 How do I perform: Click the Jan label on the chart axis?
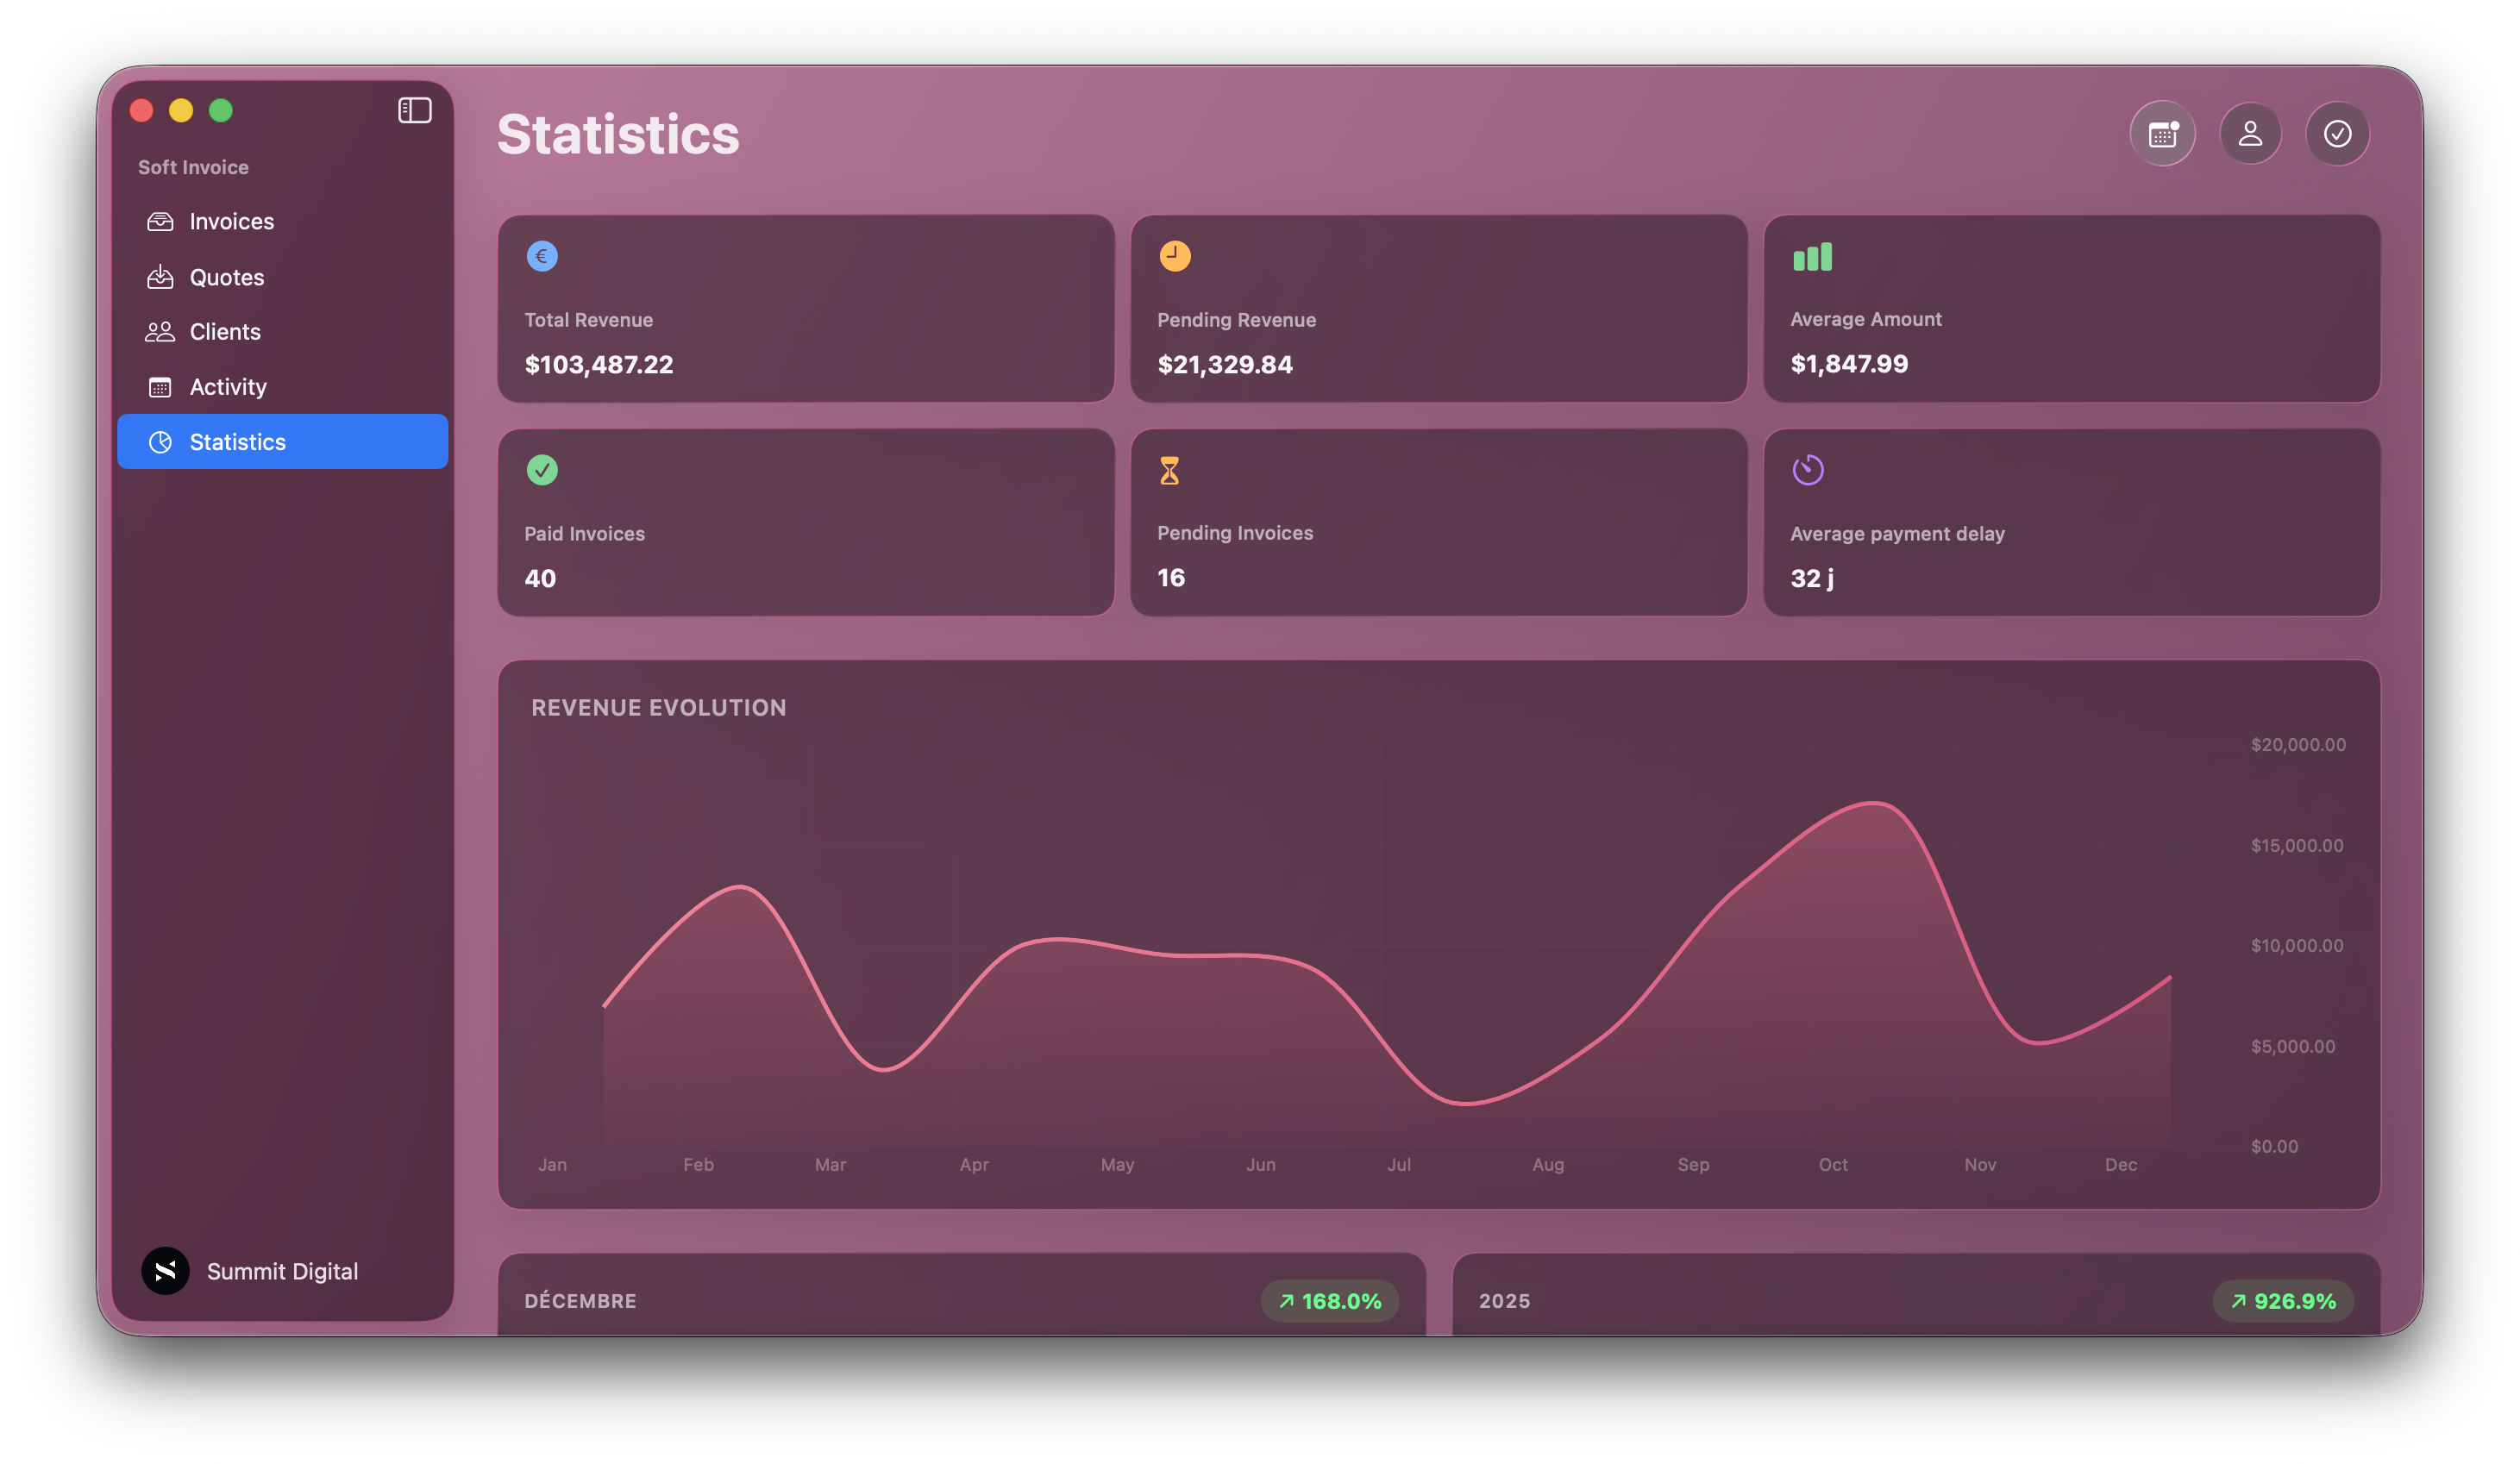pyautogui.click(x=552, y=1165)
